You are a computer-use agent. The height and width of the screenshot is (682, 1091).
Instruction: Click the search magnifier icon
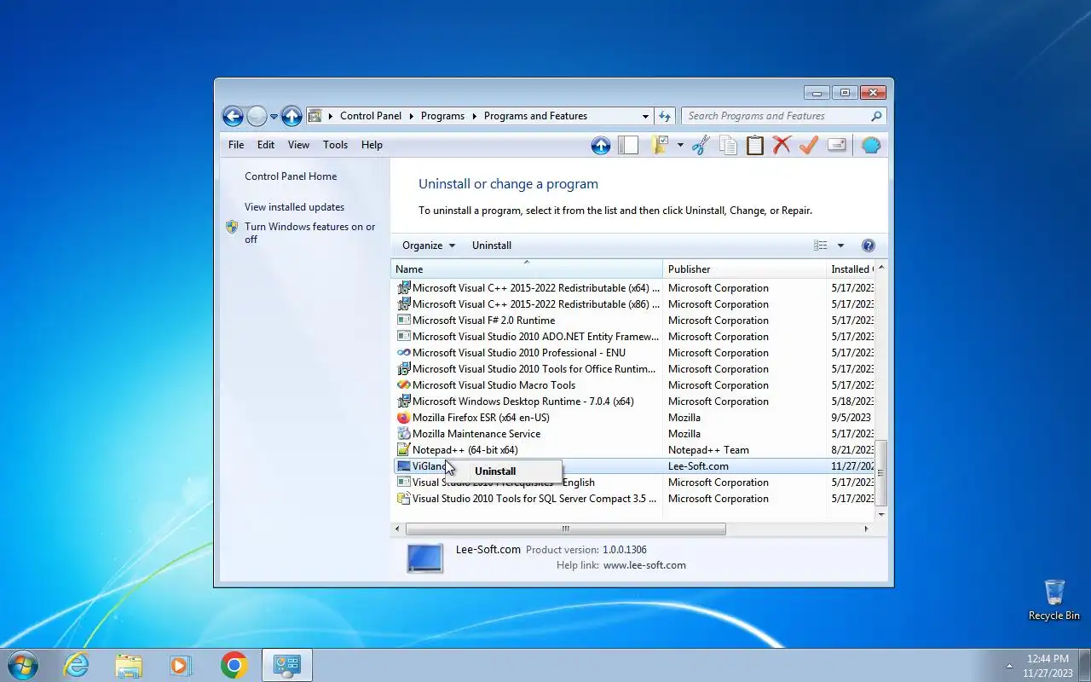tap(876, 116)
